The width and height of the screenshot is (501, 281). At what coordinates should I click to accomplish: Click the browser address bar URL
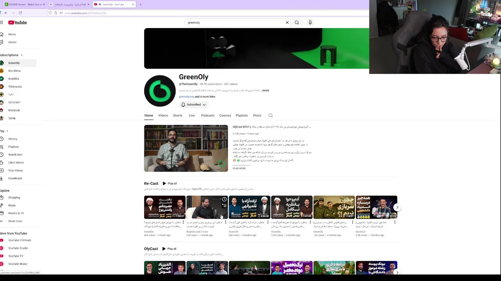pyautogui.click(x=86, y=13)
